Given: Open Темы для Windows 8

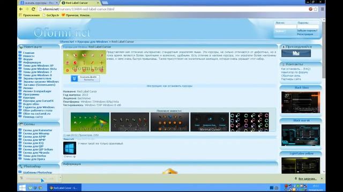Looking at the screenshot, I should (x=38, y=75).
